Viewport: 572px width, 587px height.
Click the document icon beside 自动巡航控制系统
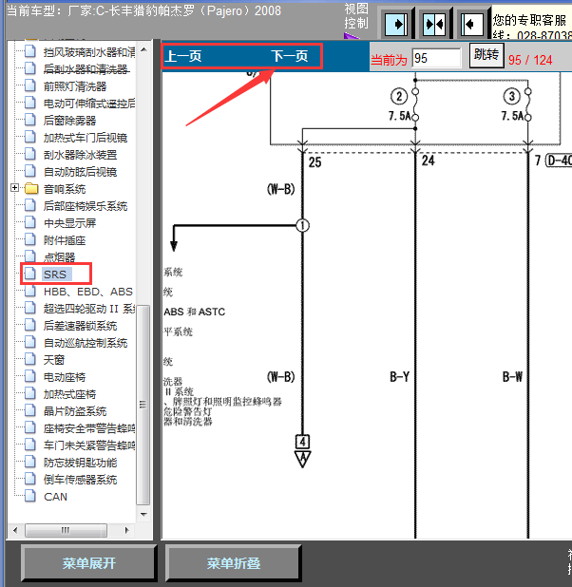[x=30, y=342]
